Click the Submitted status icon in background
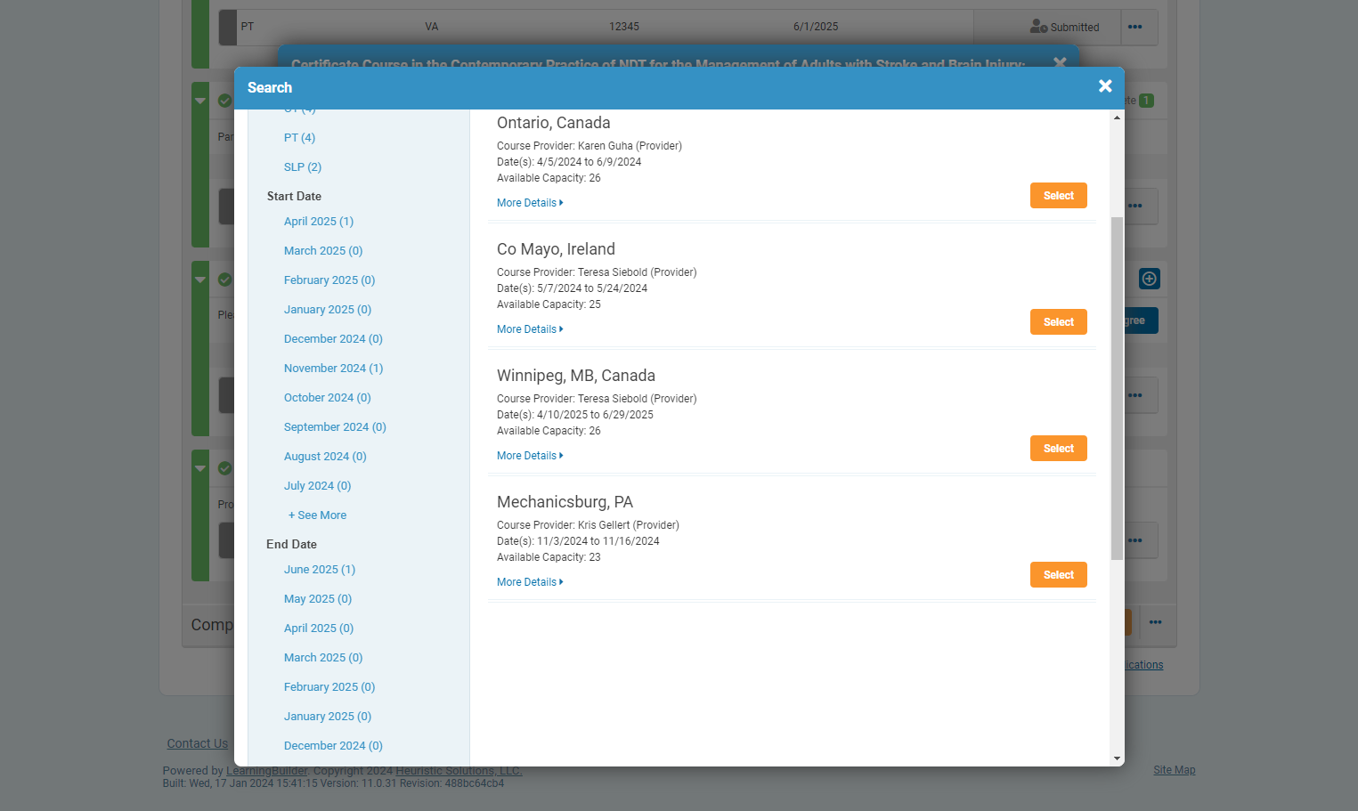Viewport: 1358px width, 811px height. (x=1038, y=27)
